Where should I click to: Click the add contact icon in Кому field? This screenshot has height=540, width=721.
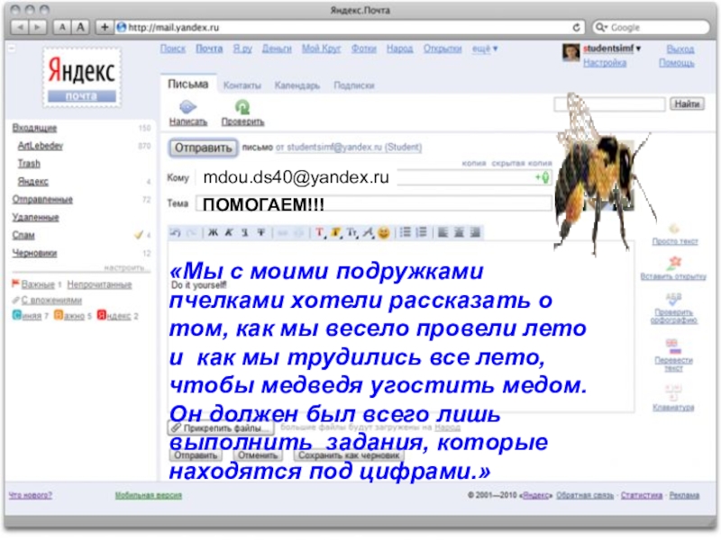coord(543,177)
